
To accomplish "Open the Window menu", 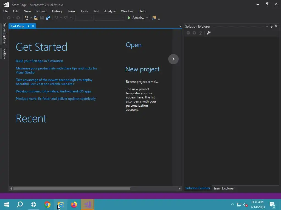I will (x=127, y=11).
